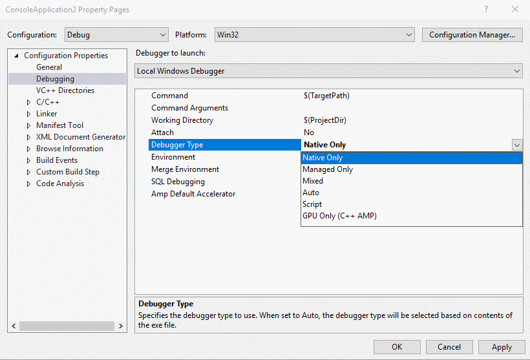Select VC++ Directories in the tree
The width and height of the screenshot is (530, 360).
65,90
